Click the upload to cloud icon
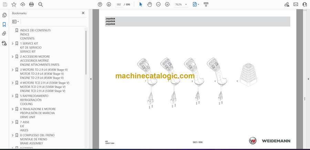The image size is (310, 150). tap(23, 4)
